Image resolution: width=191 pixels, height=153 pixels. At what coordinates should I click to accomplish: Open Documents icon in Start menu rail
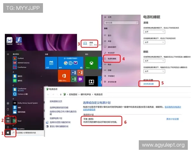(x=8, y=109)
